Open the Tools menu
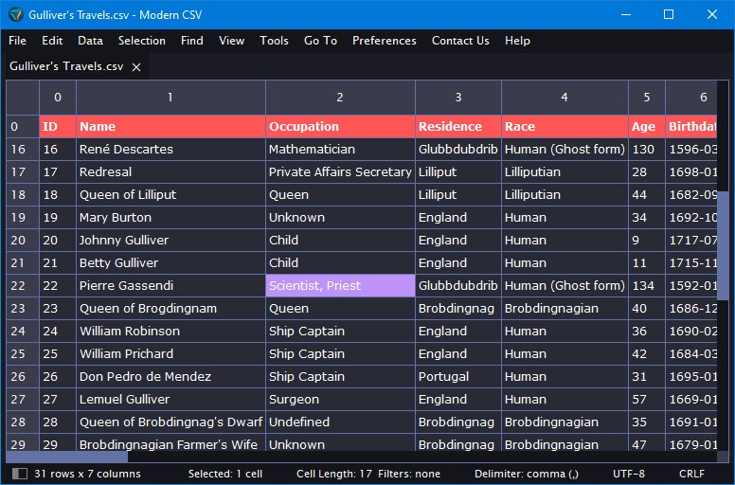The image size is (735, 485). (x=275, y=41)
